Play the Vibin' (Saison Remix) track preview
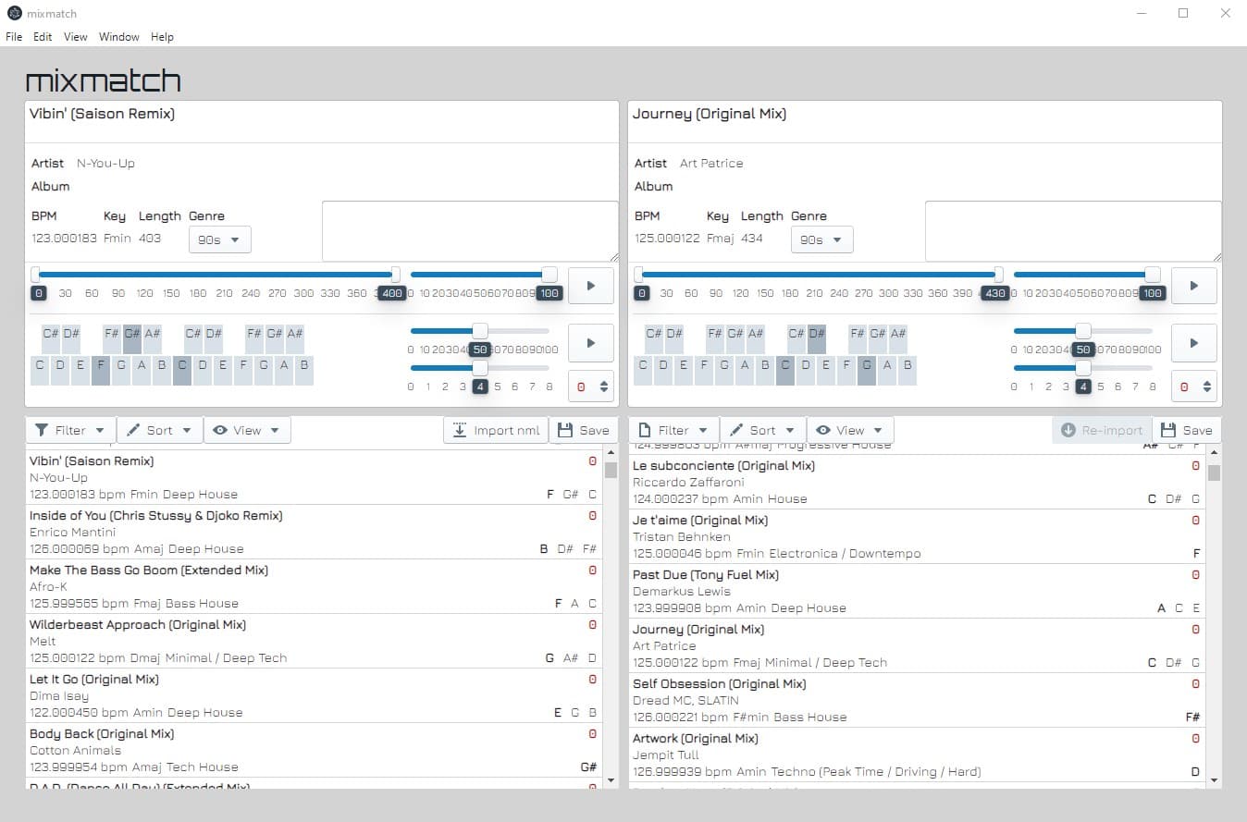Screen dimensions: 1247x822 click(x=590, y=286)
